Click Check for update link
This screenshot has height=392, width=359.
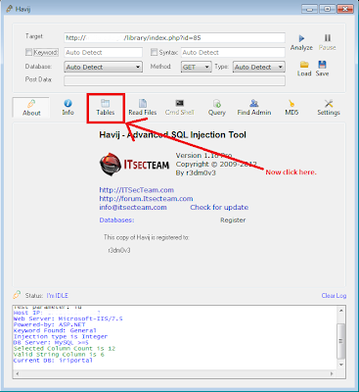219,208
